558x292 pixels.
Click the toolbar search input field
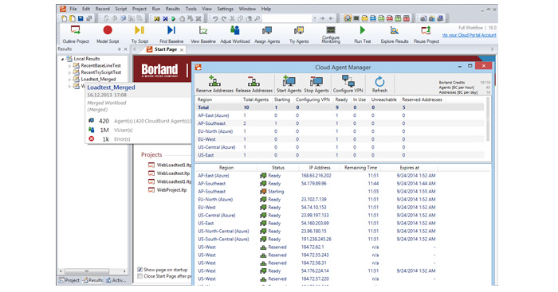[287, 18]
